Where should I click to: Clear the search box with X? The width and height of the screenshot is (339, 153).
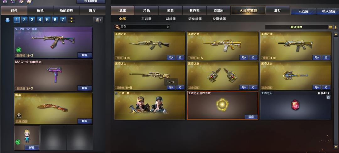click(167, 27)
